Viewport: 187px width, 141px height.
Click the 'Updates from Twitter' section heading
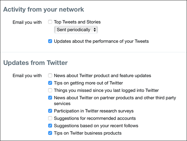coord(35,62)
